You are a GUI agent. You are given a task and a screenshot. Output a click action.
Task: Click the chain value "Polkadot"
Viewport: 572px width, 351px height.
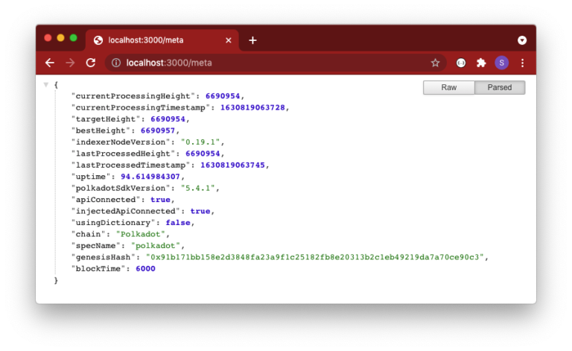pos(141,234)
